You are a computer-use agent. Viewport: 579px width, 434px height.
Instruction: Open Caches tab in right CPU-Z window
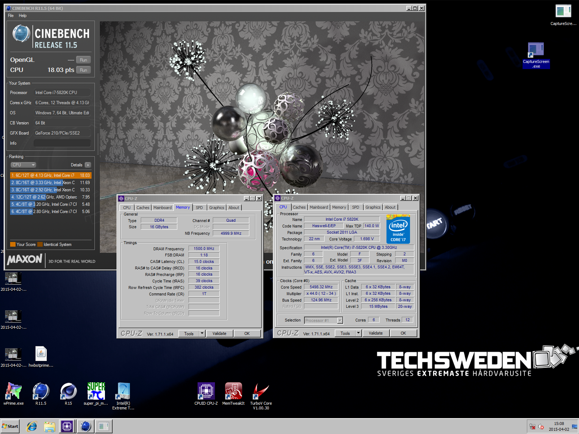(x=299, y=207)
